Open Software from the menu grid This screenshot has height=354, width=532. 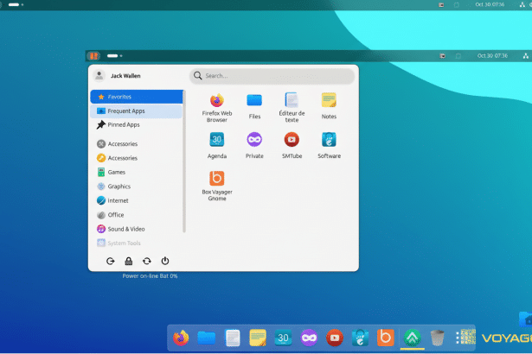[x=329, y=146]
